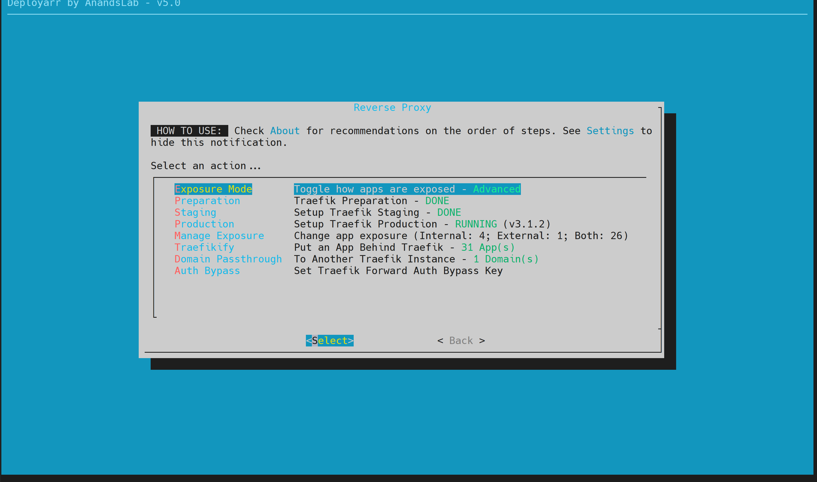Click the HOW TO USE label

point(189,131)
